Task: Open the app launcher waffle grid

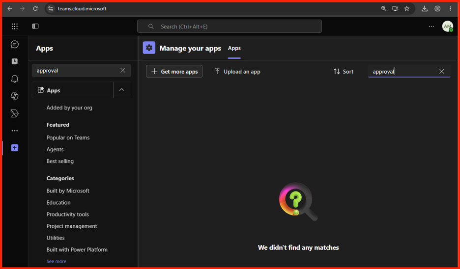Action: tap(14, 27)
